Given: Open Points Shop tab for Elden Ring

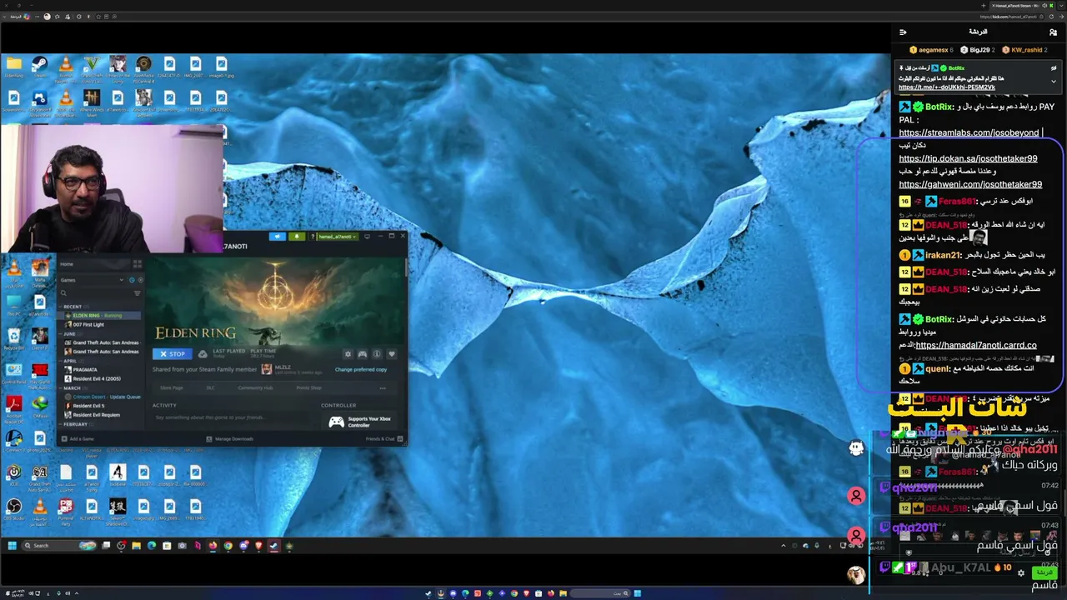Looking at the screenshot, I should [308, 387].
